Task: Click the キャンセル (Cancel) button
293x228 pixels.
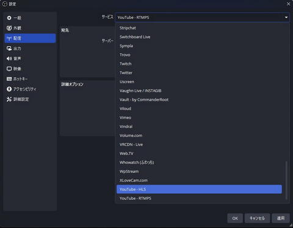Action: tap(257, 218)
